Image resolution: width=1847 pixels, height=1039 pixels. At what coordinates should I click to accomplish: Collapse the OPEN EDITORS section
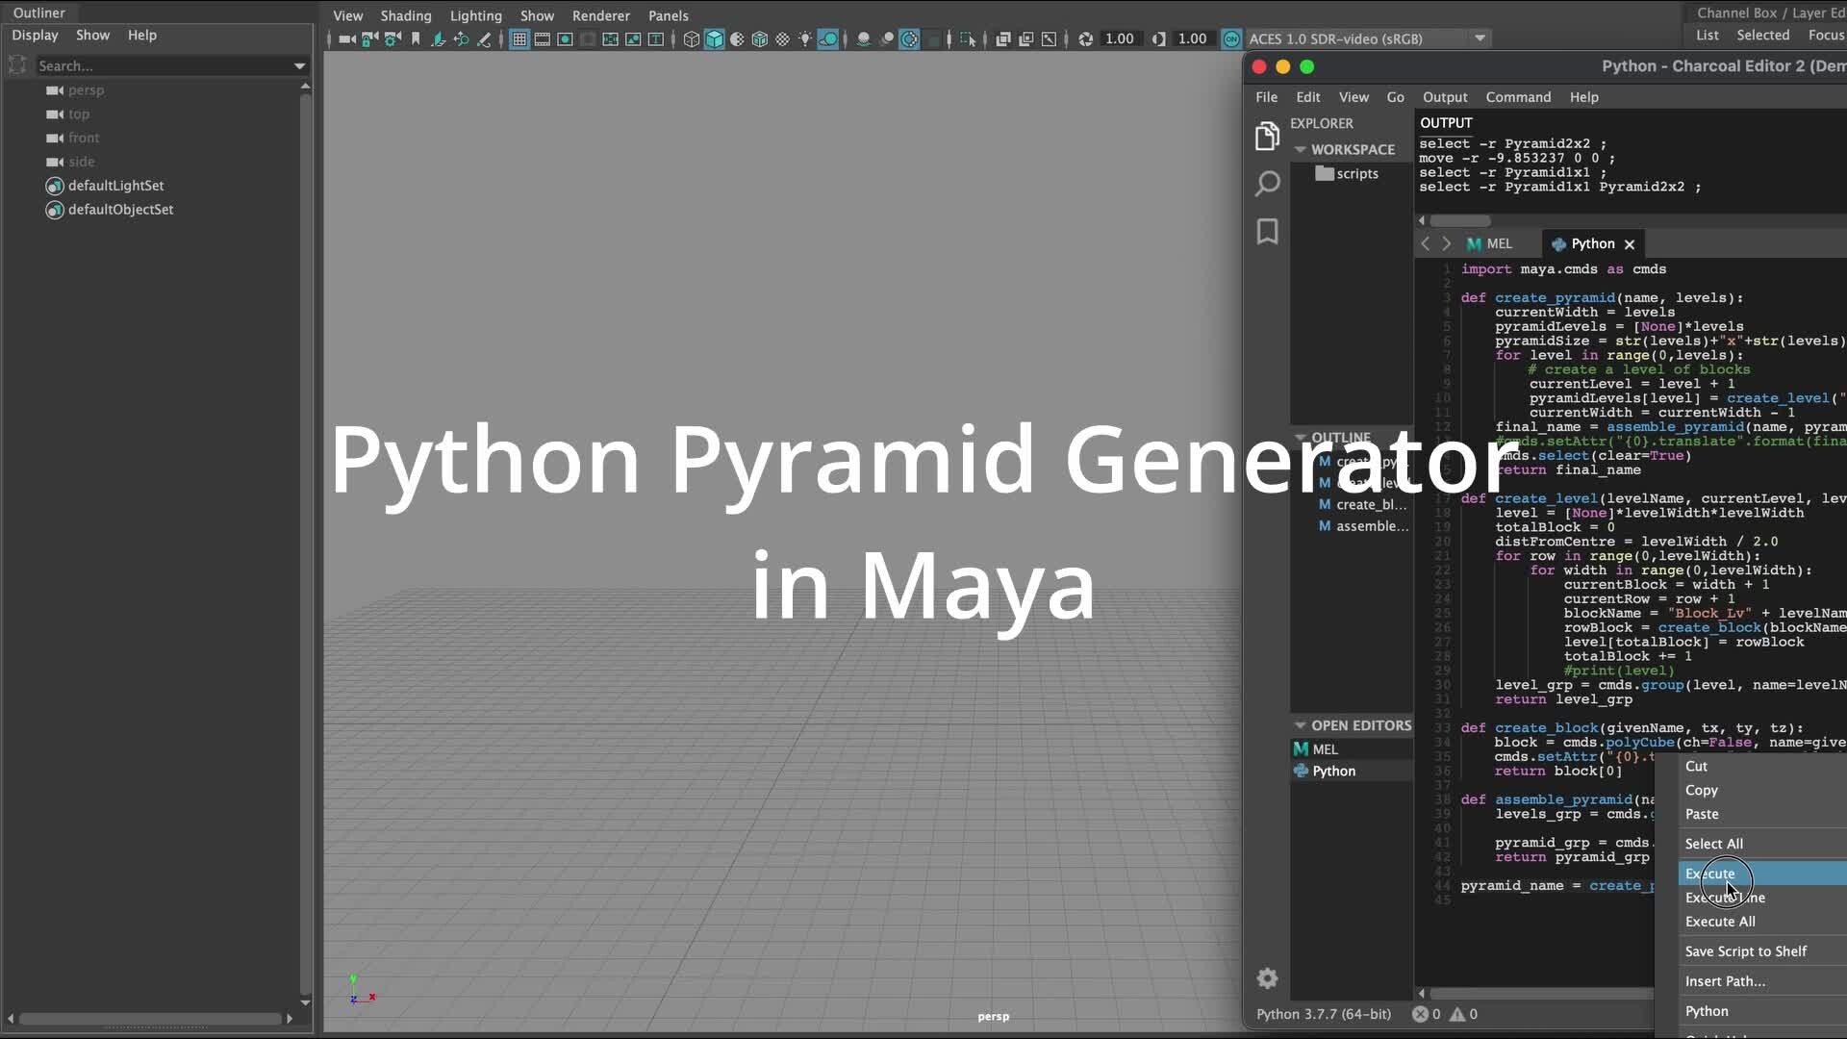(x=1300, y=725)
